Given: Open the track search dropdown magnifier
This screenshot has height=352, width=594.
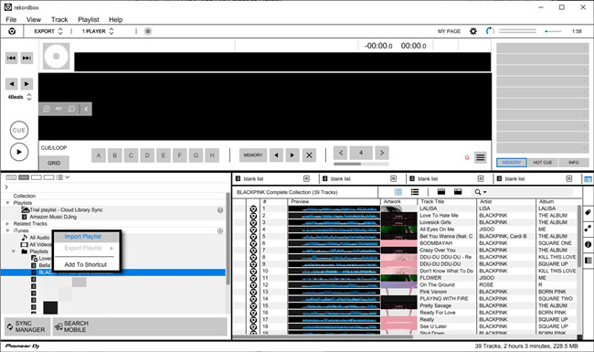Looking at the screenshot, I should click(x=481, y=192).
